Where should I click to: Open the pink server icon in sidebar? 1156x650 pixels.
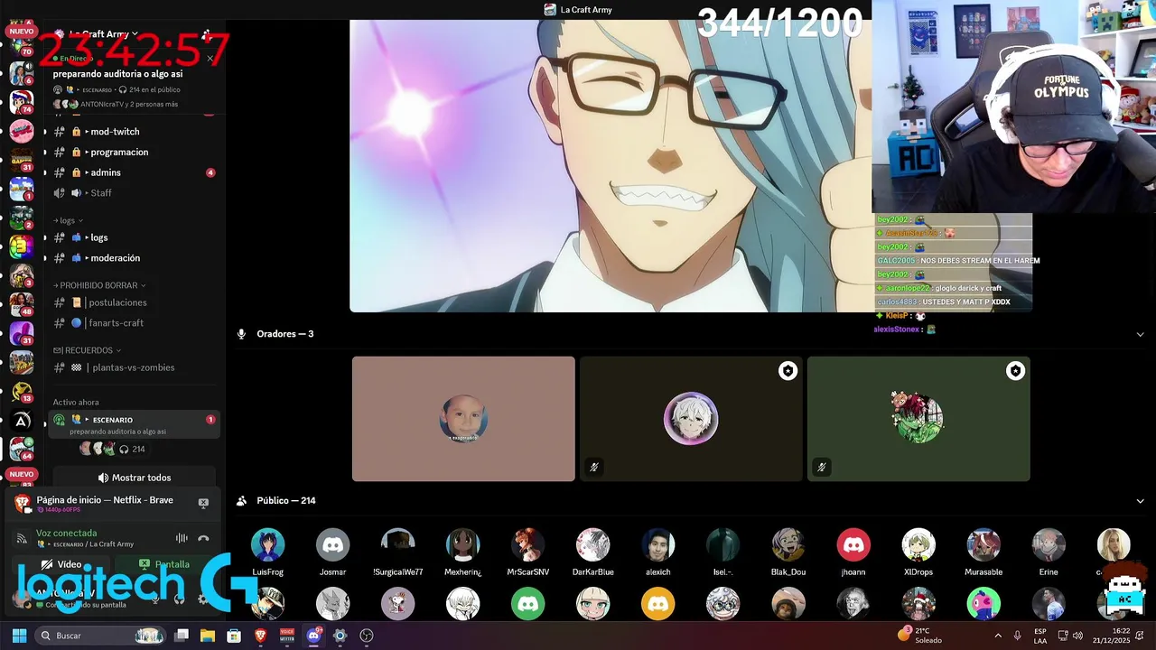22,131
